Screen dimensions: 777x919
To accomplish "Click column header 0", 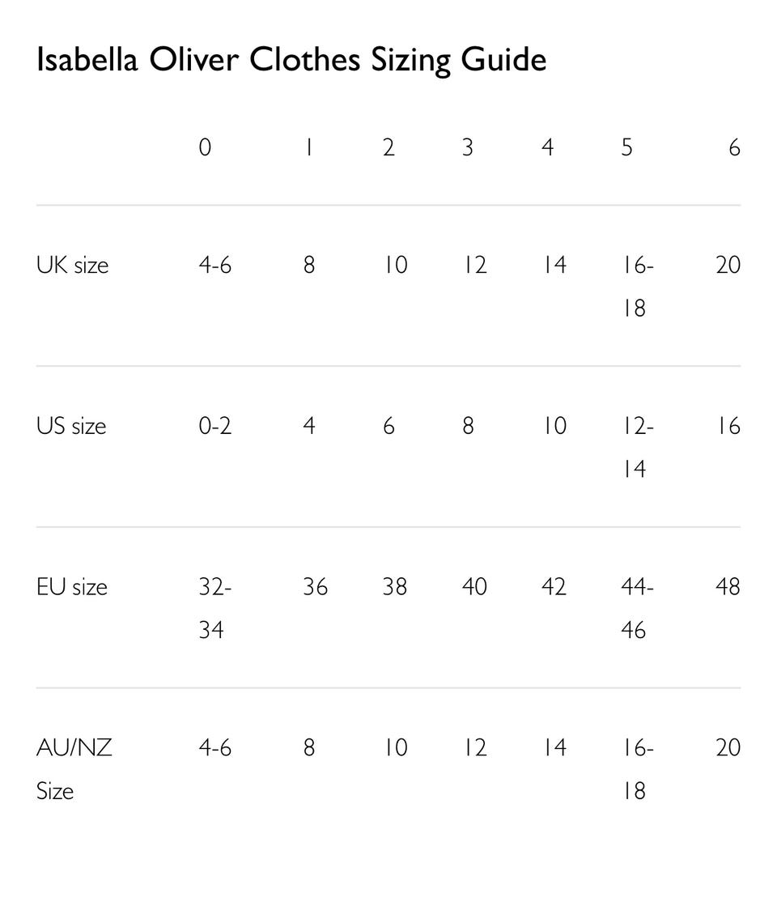I will click(205, 147).
